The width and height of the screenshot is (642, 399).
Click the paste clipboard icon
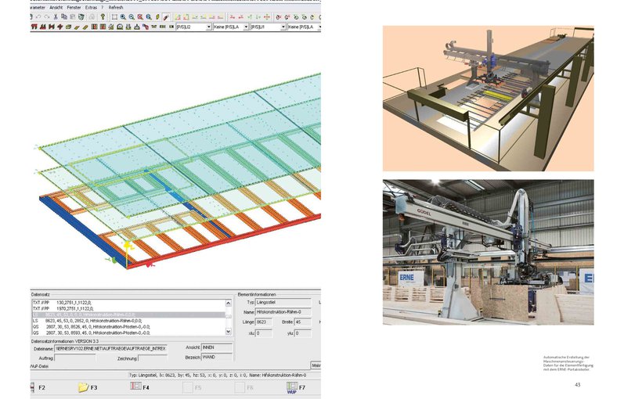coord(73,16)
